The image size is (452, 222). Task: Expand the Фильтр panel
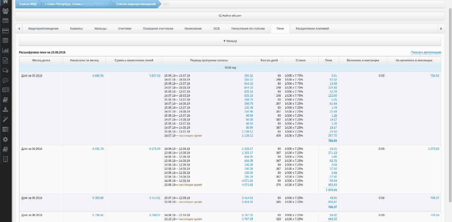(230, 41)
